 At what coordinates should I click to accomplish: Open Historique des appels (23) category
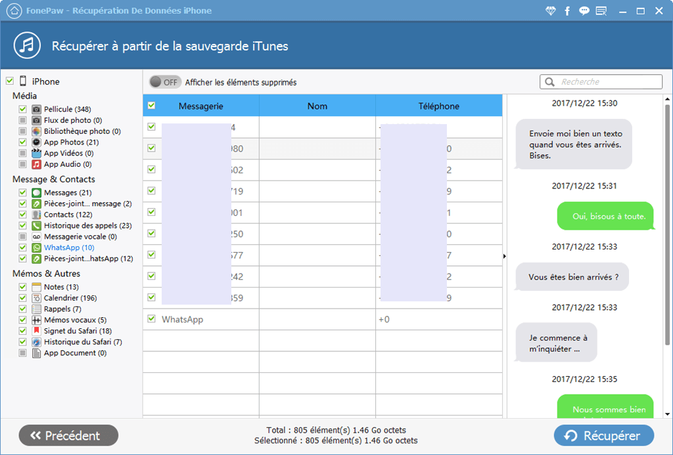click(87, 226)
